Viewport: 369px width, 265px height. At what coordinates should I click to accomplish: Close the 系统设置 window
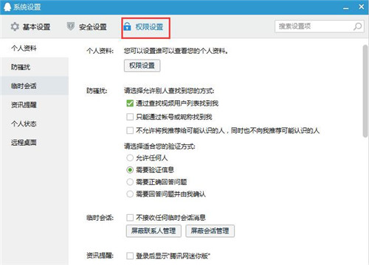point(362,7)
